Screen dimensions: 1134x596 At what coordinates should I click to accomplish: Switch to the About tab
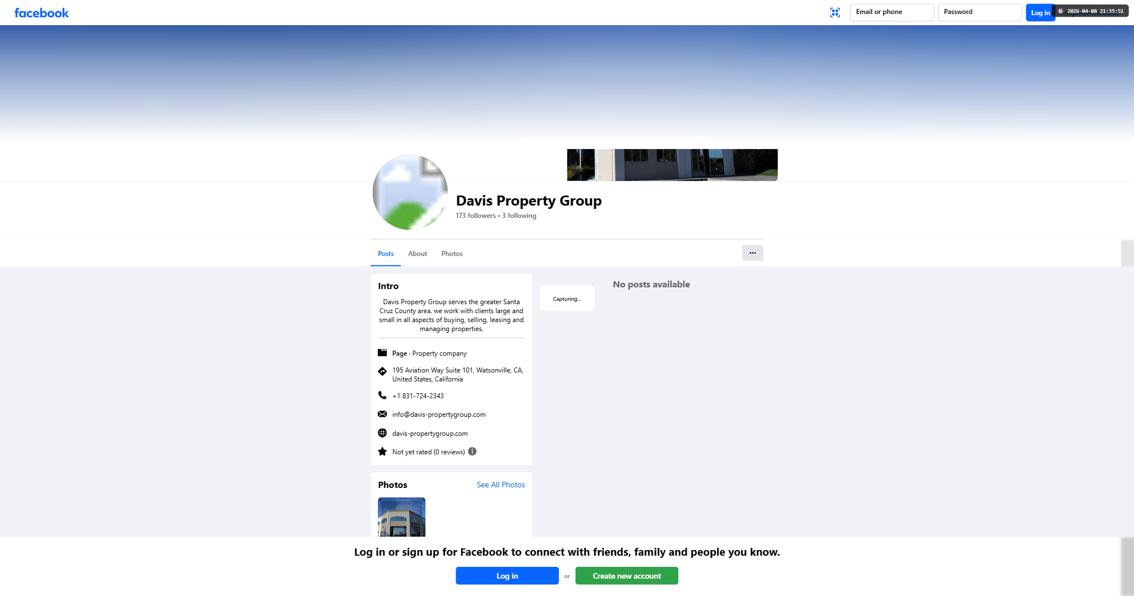tap(418, 254)
